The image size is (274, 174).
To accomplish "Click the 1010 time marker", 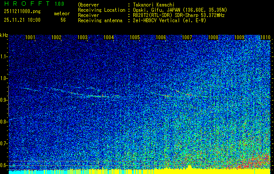I will point(265,37).
